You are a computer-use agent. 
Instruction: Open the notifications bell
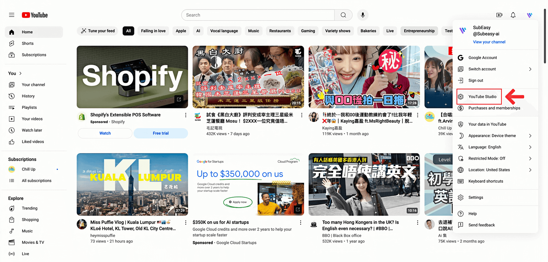pyautogui.click(x=513, y=15)
